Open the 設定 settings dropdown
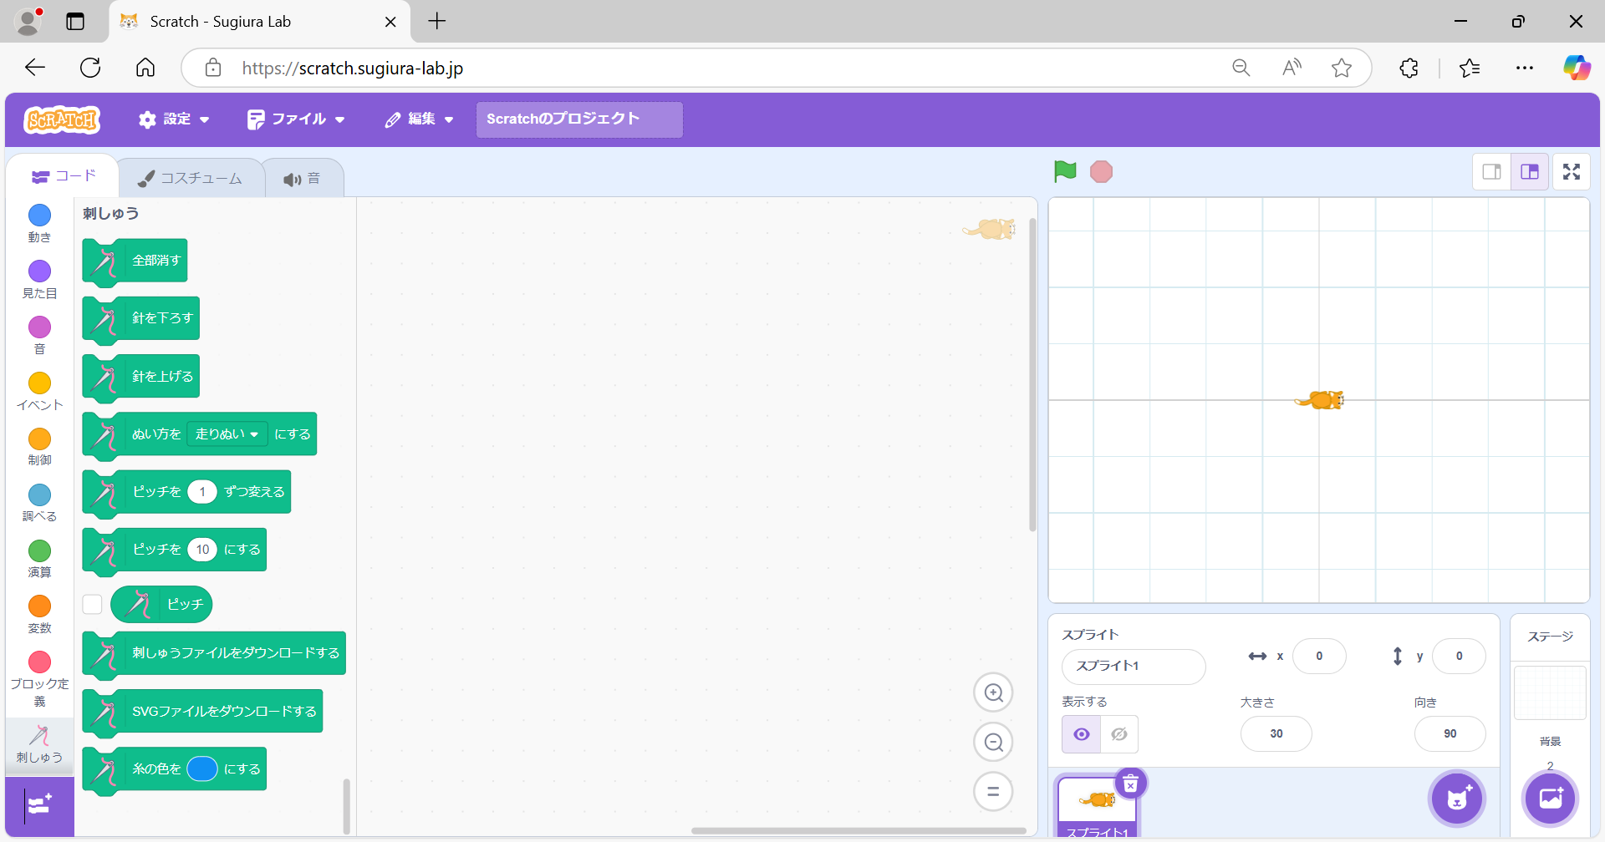Image resolution: width=1605 pixels, height=842 pixels. (x=174, y=119)
